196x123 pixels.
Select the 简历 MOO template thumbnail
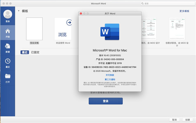tap(149, 29)
